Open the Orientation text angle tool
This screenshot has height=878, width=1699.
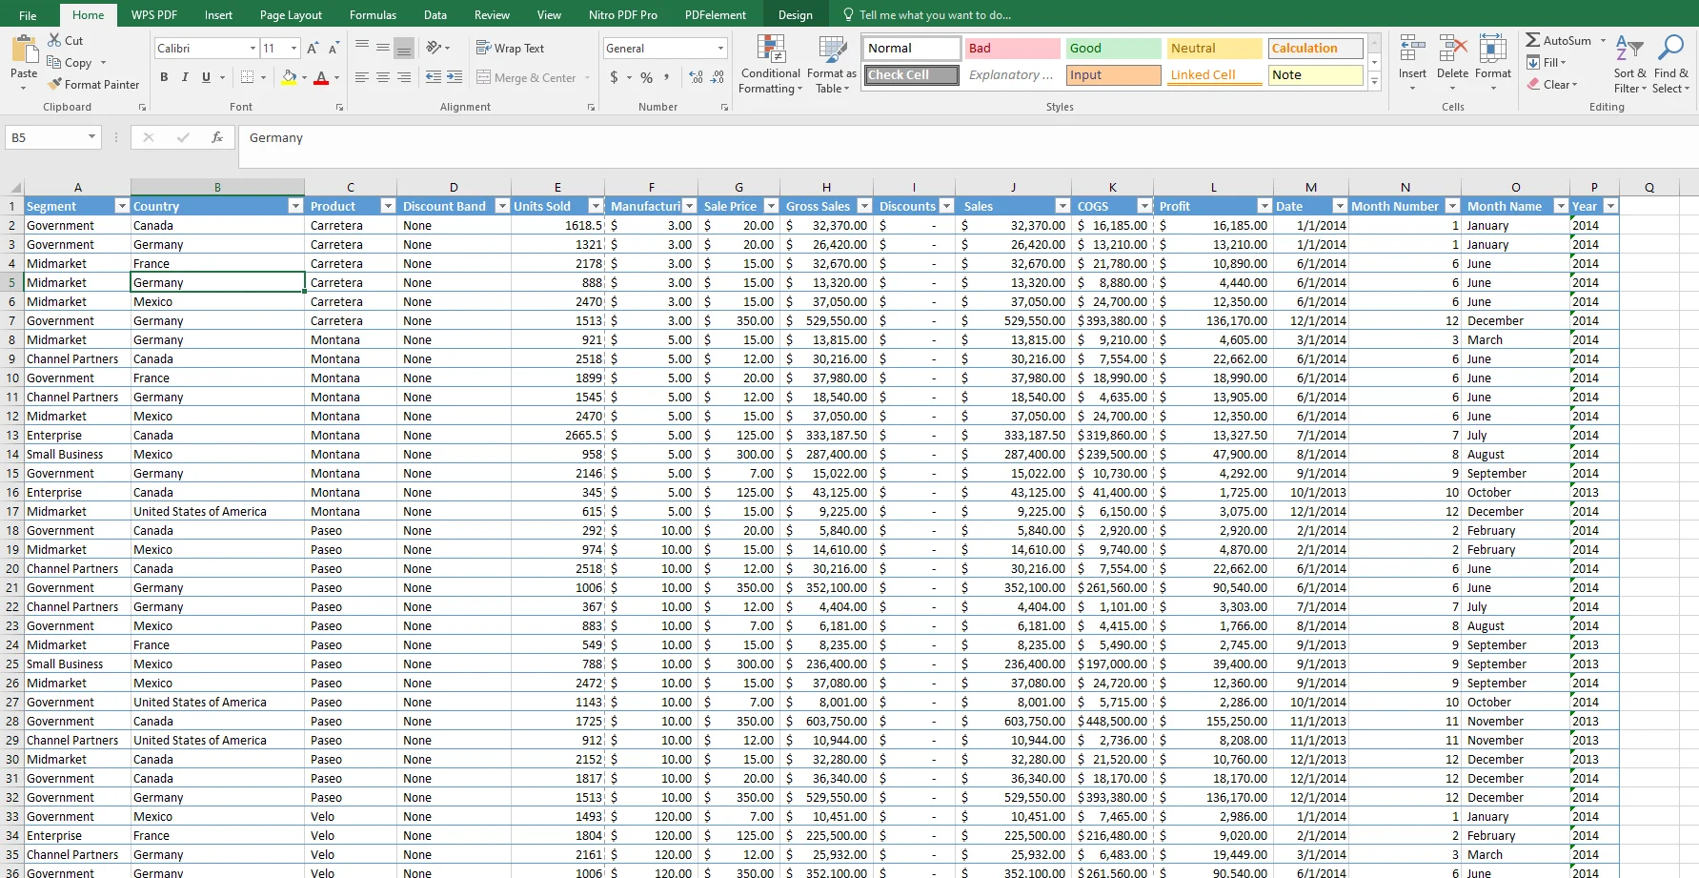point(435,47)
